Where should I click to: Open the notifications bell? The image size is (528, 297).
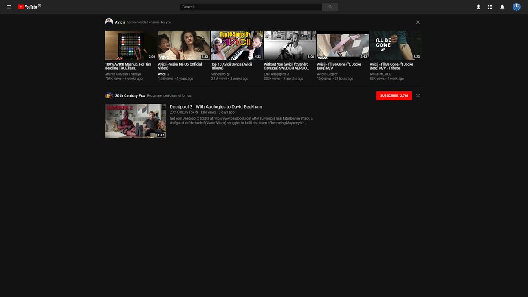click(x=502, y=7)
